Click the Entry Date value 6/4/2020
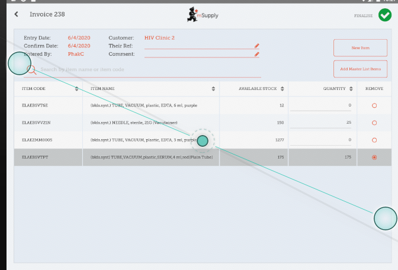 click(79, 38)
